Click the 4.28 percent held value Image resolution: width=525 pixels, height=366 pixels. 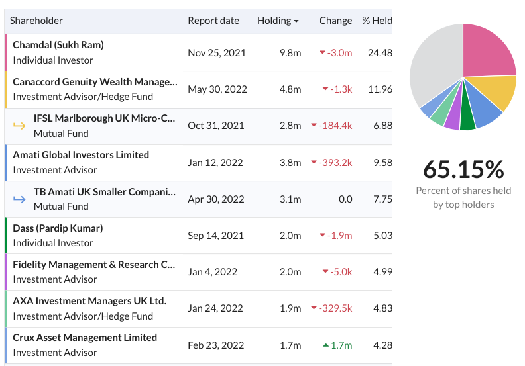pyautogui.click(x=382, y=345)
